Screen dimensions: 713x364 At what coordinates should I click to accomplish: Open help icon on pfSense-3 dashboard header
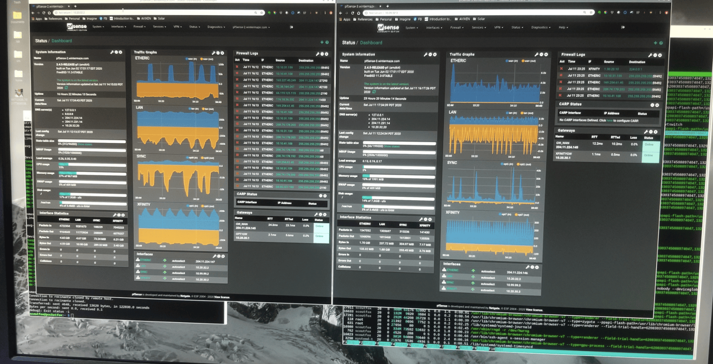pyautogui.click(x=661, y=43)
